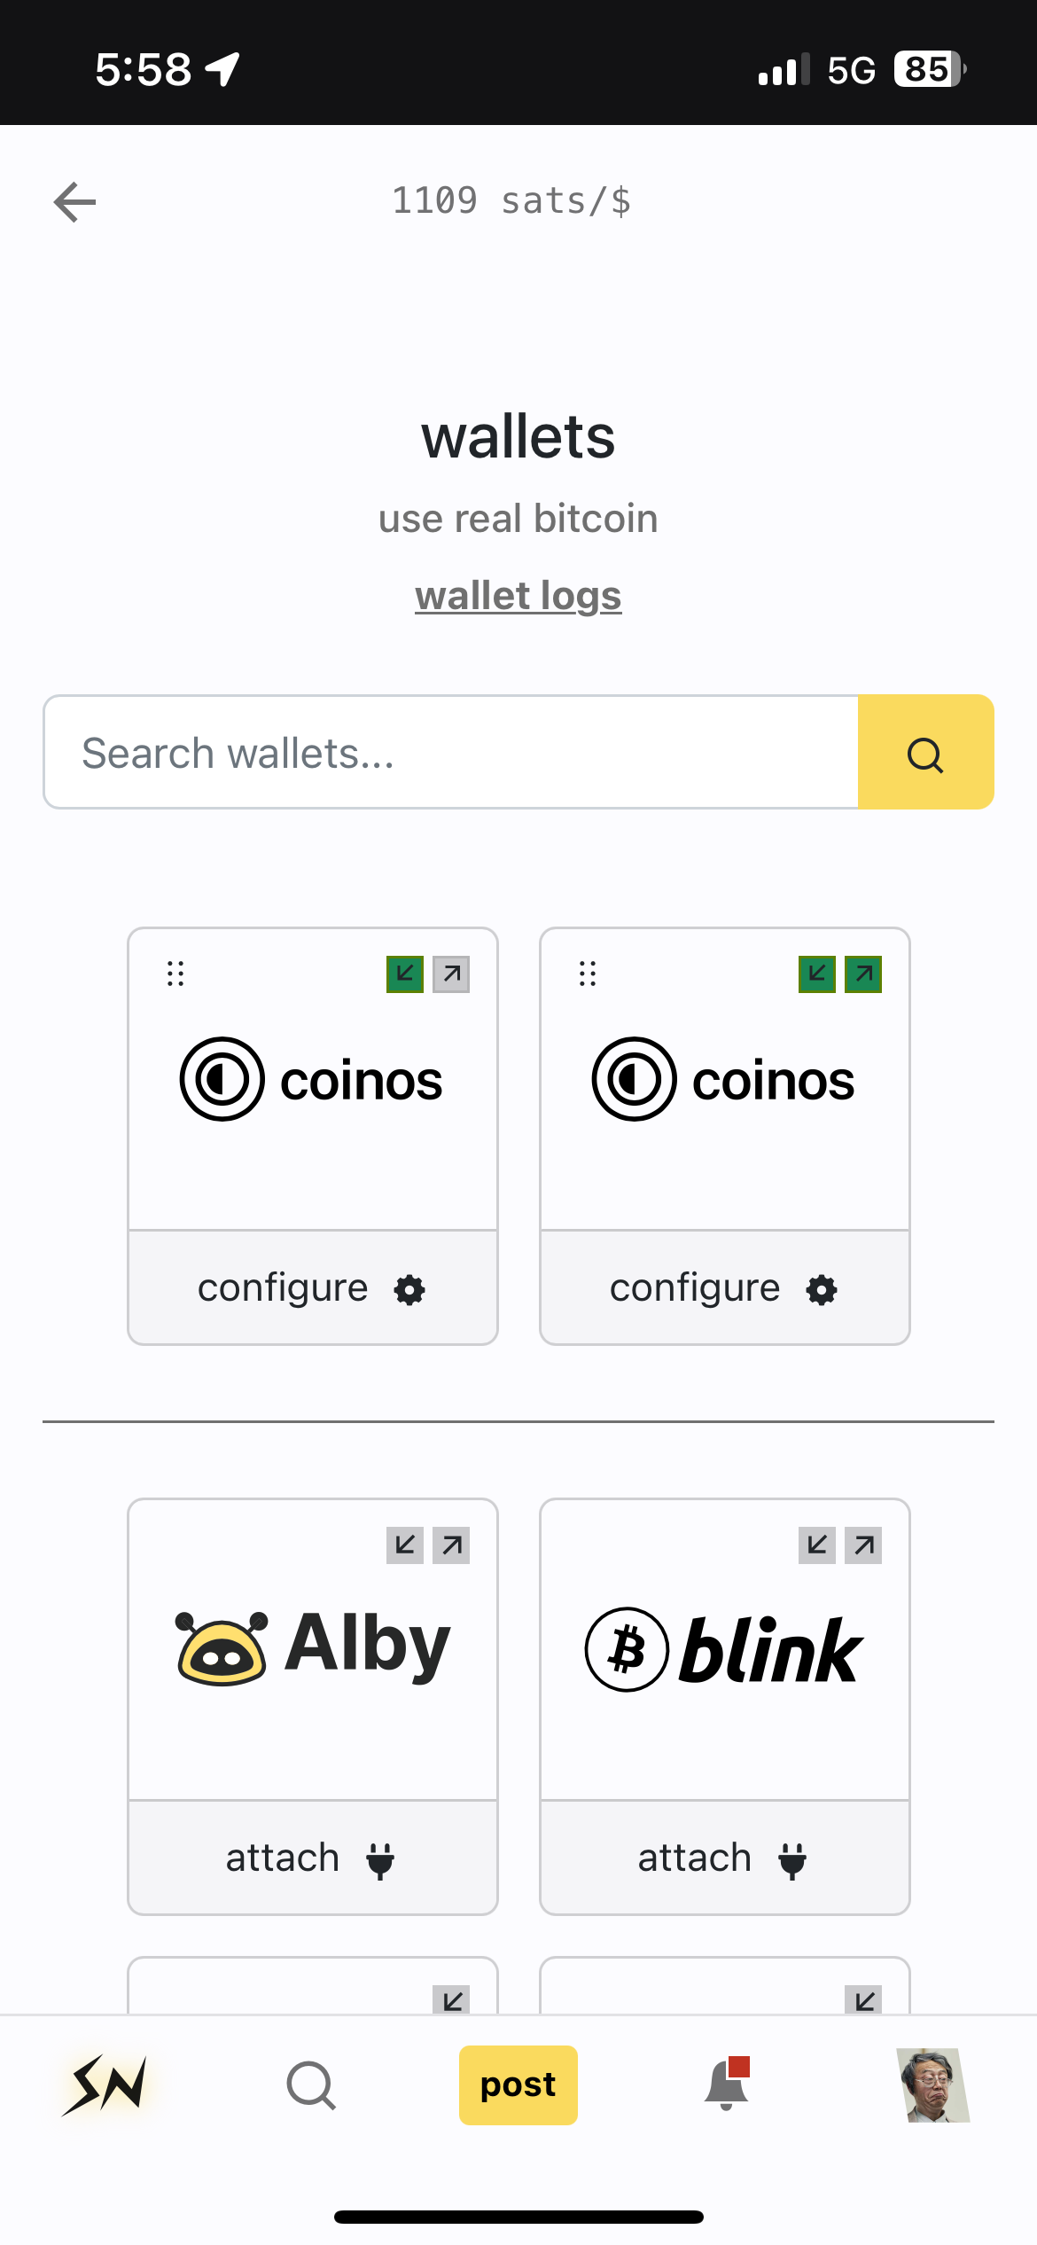The image size is (1037, 2245).
Task: Click send arrow on blink wallet card
Action: [x=863, y=1545]
